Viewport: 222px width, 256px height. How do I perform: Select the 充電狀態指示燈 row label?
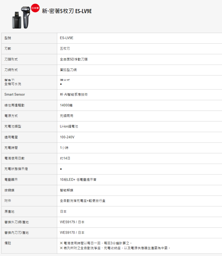(x=16, y=169)
